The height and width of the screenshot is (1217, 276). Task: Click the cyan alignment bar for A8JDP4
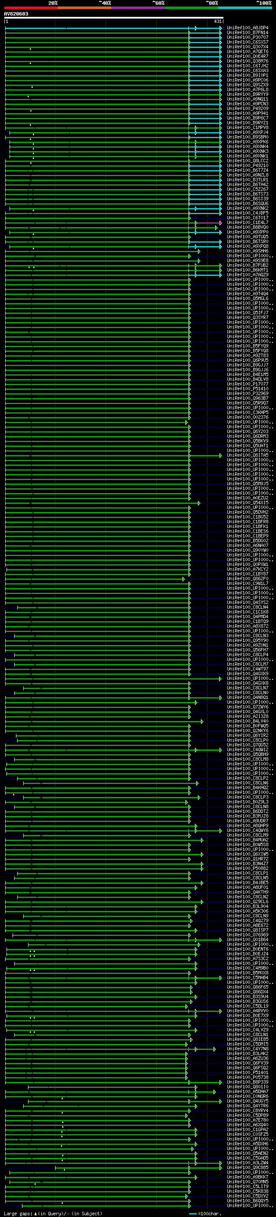[x=113, y=28]
